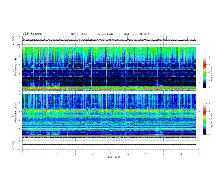Click the date label "Oct. 5 , 2025"
The width and height of the screenshot is (224, 173).
click(x=79, y=34)
